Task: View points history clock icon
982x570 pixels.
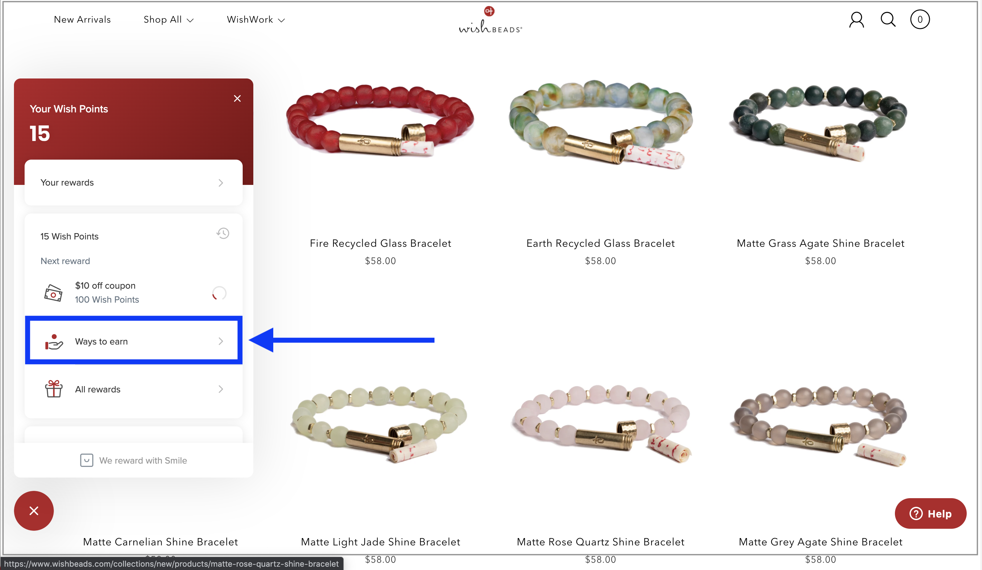Action: (223, 233)
